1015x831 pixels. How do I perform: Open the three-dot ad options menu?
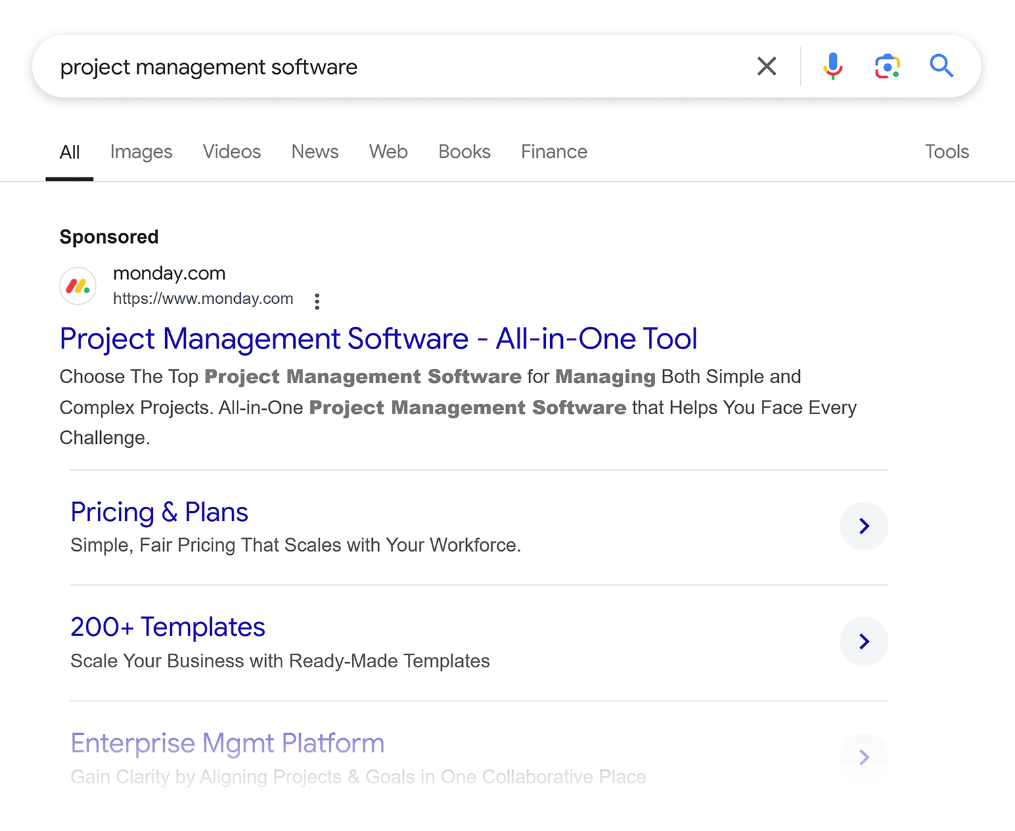317,301
